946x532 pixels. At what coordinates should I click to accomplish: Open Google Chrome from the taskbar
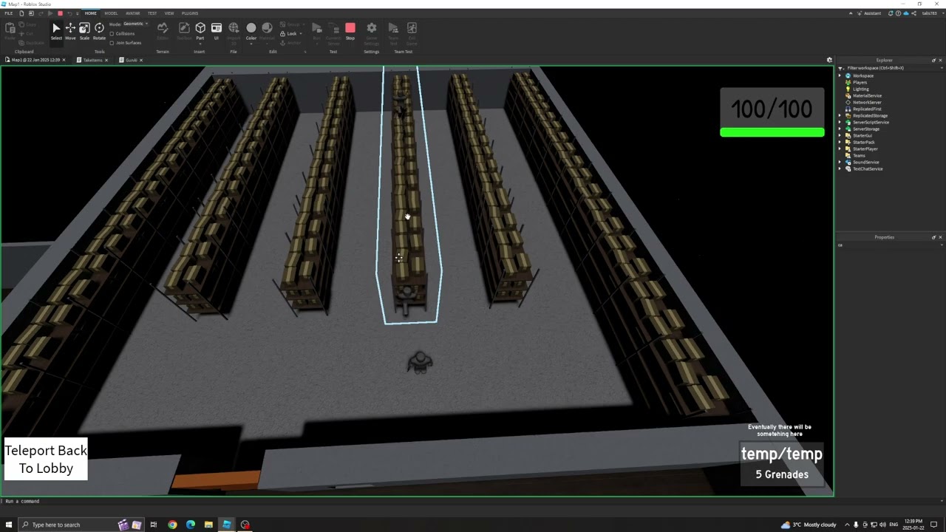click(172, 525)
